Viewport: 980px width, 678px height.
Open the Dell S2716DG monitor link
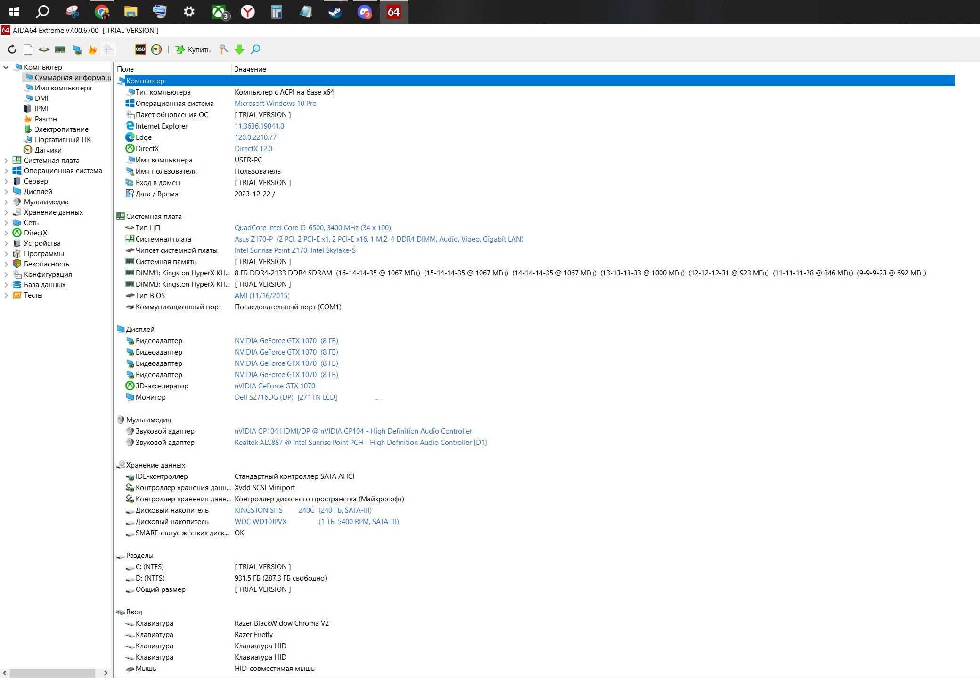pos(286,397)
